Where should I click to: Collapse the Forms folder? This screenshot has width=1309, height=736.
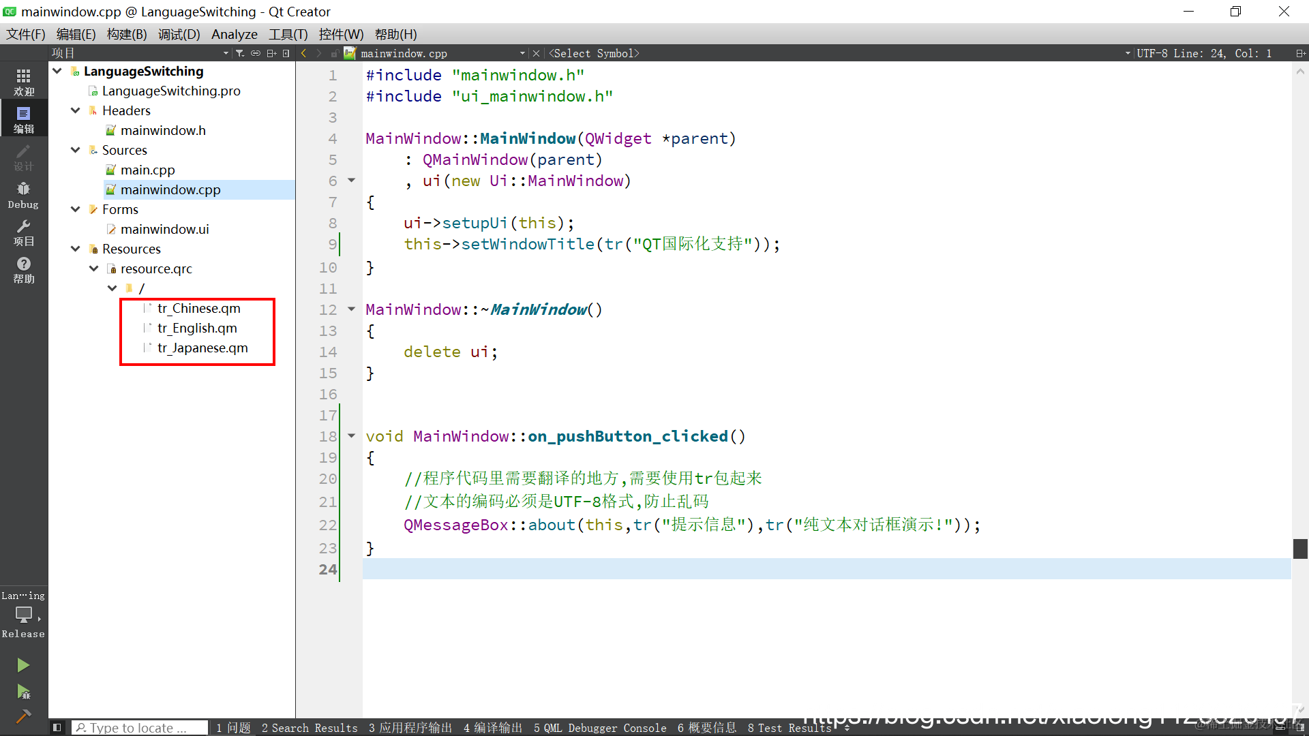click(x=76, y=209)
